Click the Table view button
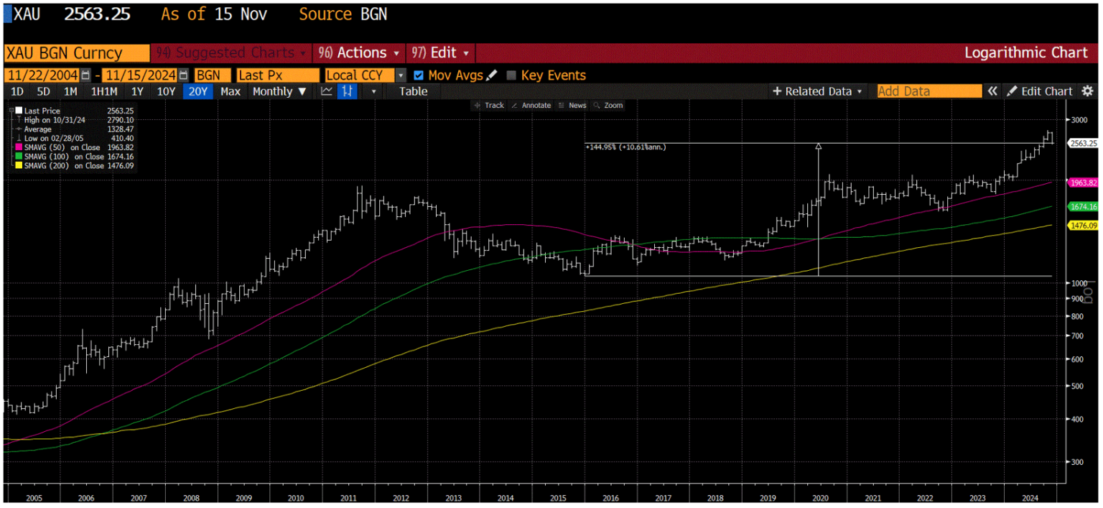 click(413, 91)
